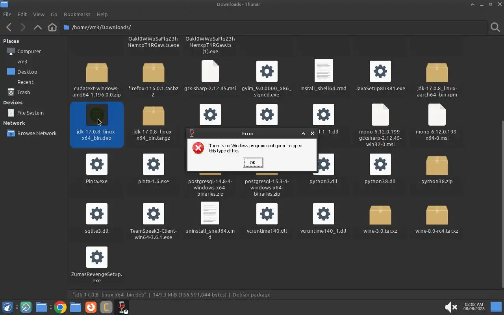Select wine-8.0-rc4.tar.xz archive icon
The width and height of the screenshot is (504, 315).
437,215
